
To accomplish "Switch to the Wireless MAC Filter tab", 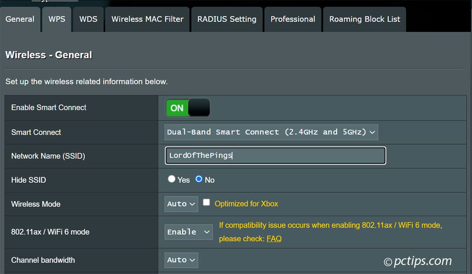I will (x=147, y=19).
